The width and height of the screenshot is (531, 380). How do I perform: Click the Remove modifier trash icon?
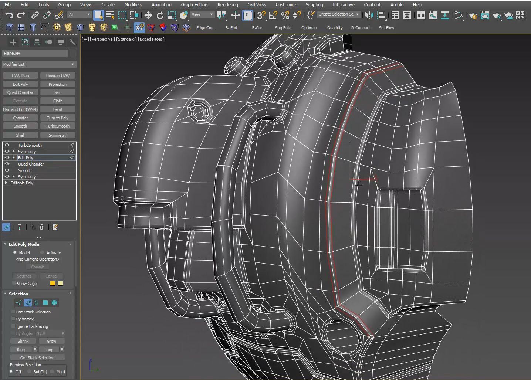tap(42, 227)
